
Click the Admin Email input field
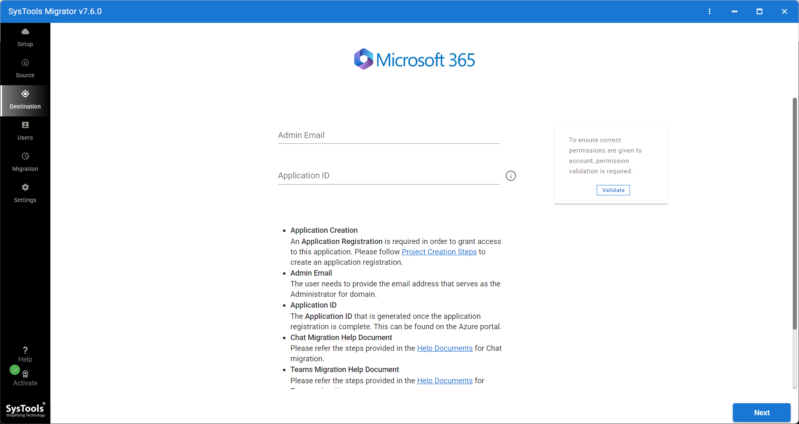coord(388,135)
